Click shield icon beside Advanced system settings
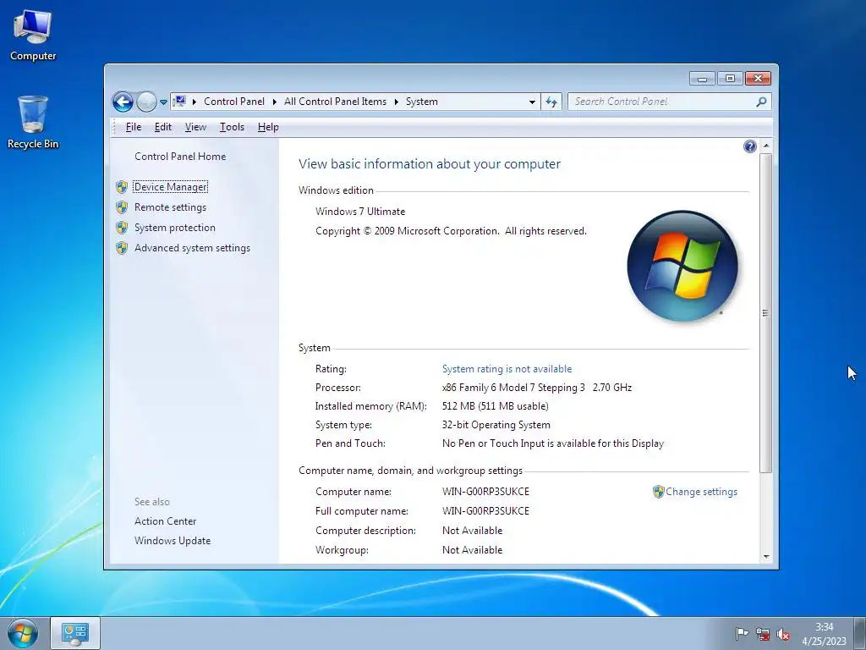866x650 pixels. (122, 248)
